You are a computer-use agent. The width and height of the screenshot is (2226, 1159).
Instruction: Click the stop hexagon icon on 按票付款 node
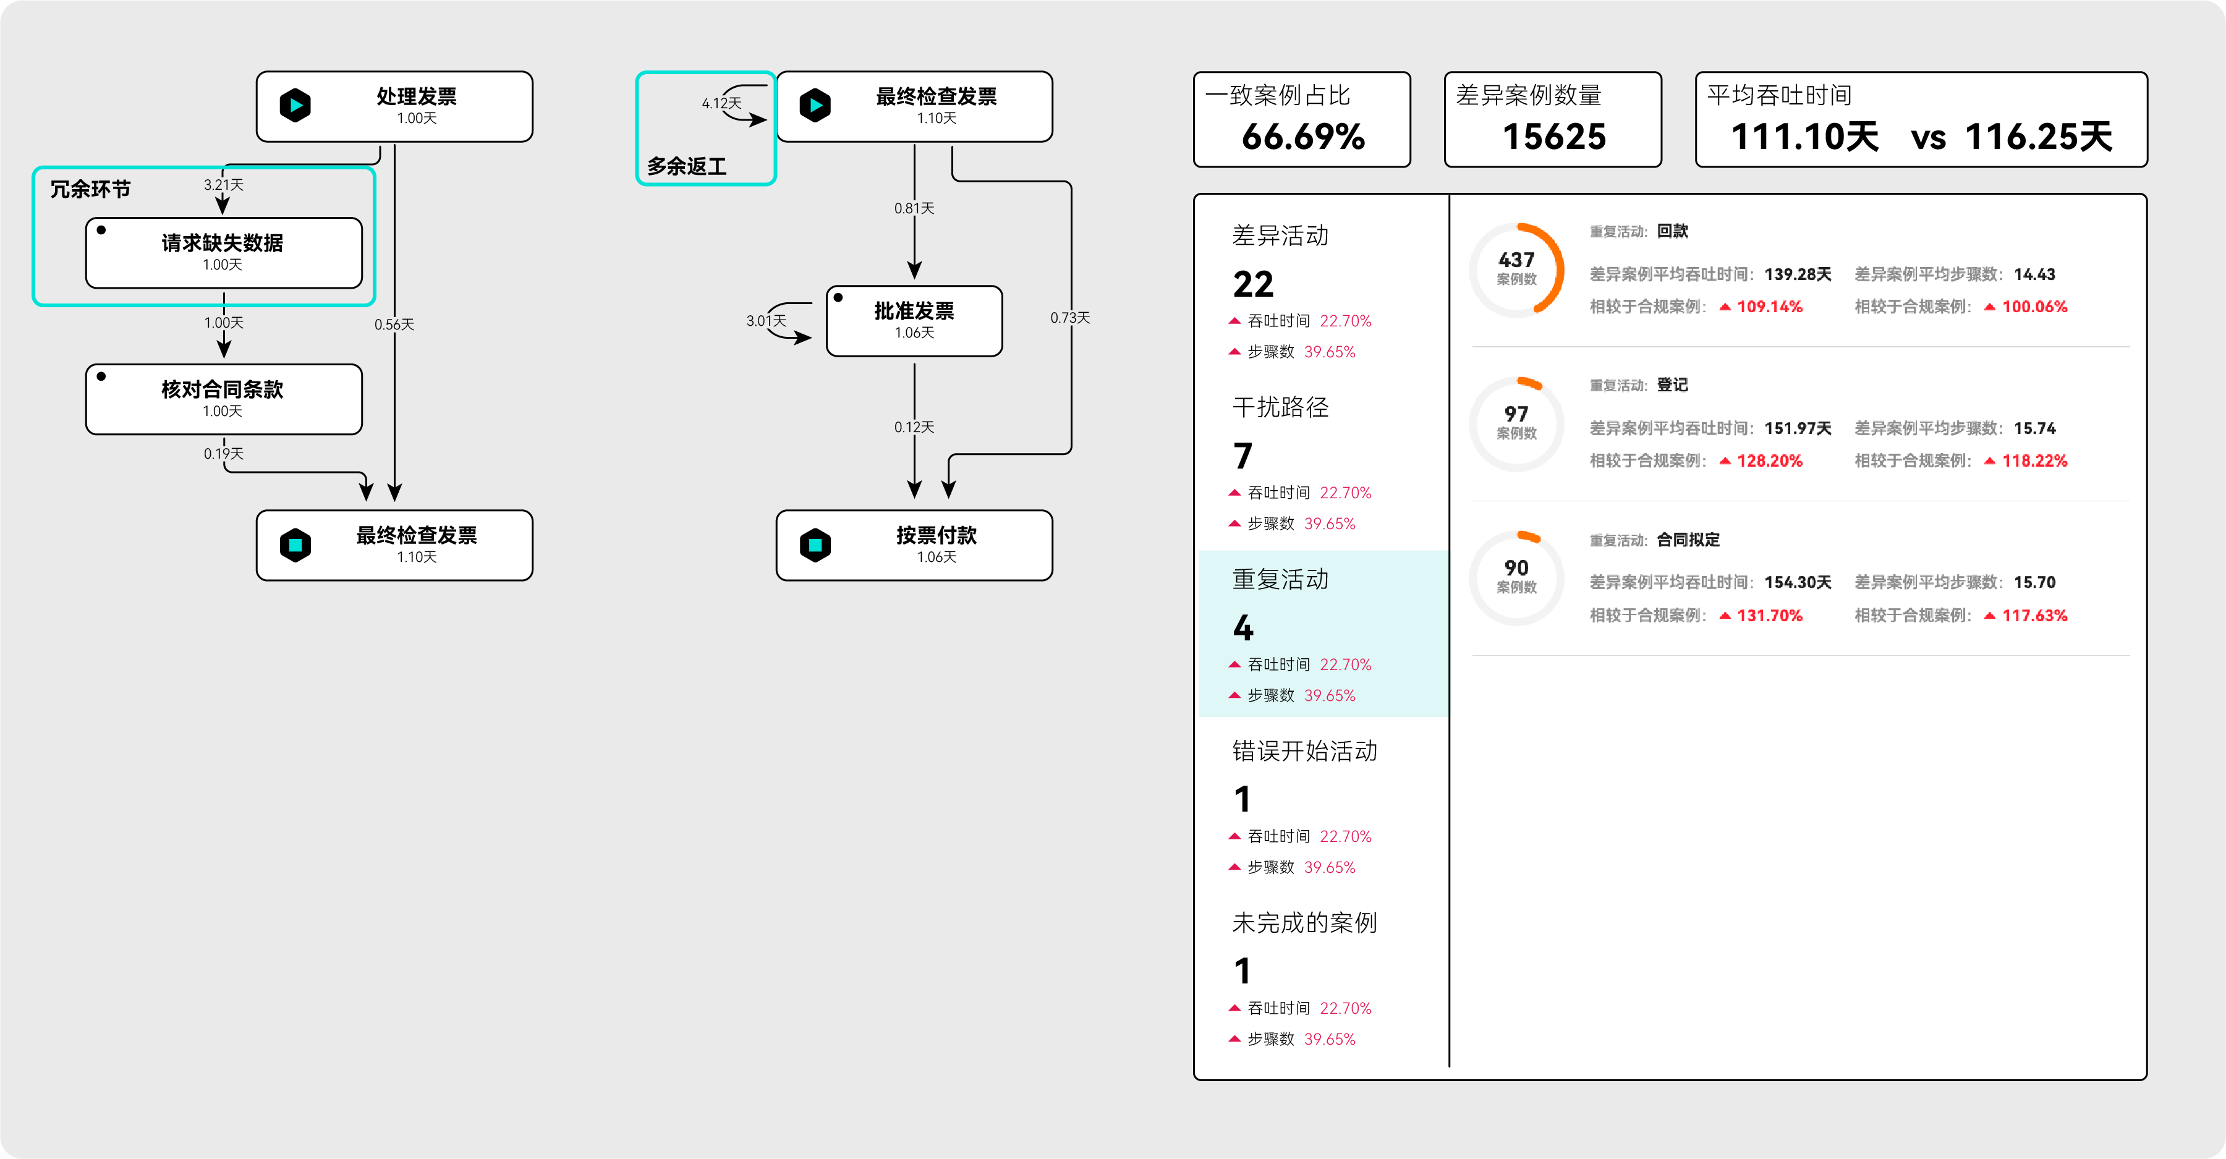click(x=815, y=545)
